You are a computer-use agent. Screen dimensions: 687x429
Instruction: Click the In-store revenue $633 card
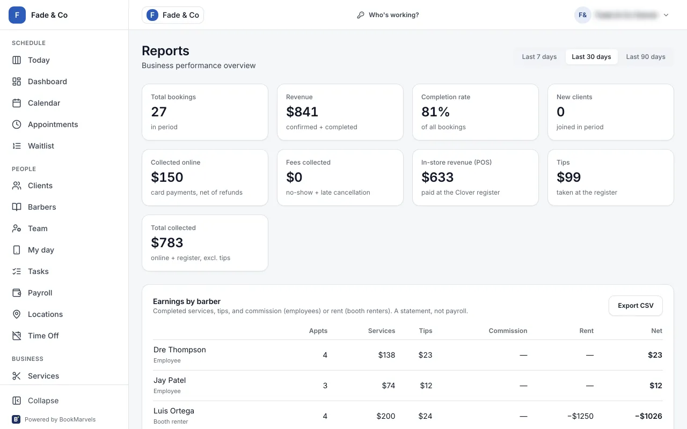coord(476,177)
